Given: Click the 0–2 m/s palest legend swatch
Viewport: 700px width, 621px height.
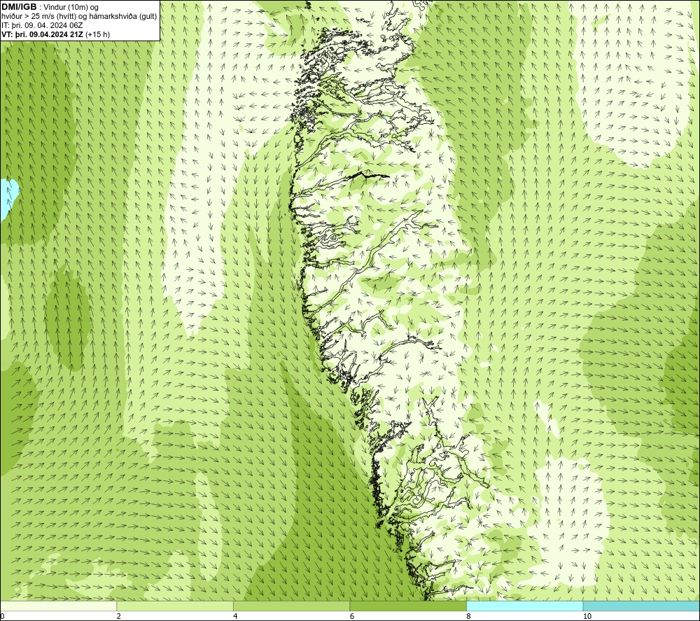Looking at the screenshot, I should pyautogui.click(x=59, y=606).
